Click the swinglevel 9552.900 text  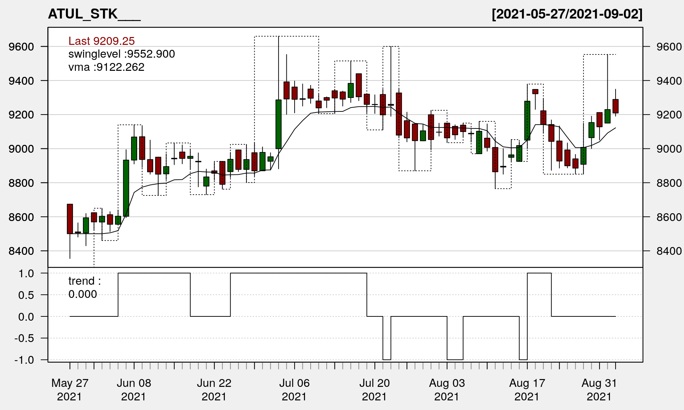tap(121, 54)
